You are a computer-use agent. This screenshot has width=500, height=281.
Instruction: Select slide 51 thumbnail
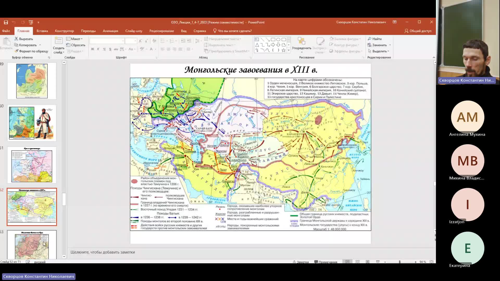coord(32,165)
